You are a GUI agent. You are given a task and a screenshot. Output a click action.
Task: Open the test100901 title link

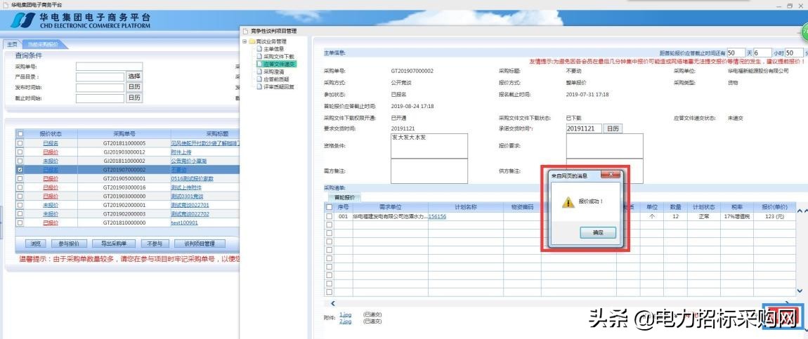pos(184,222)
